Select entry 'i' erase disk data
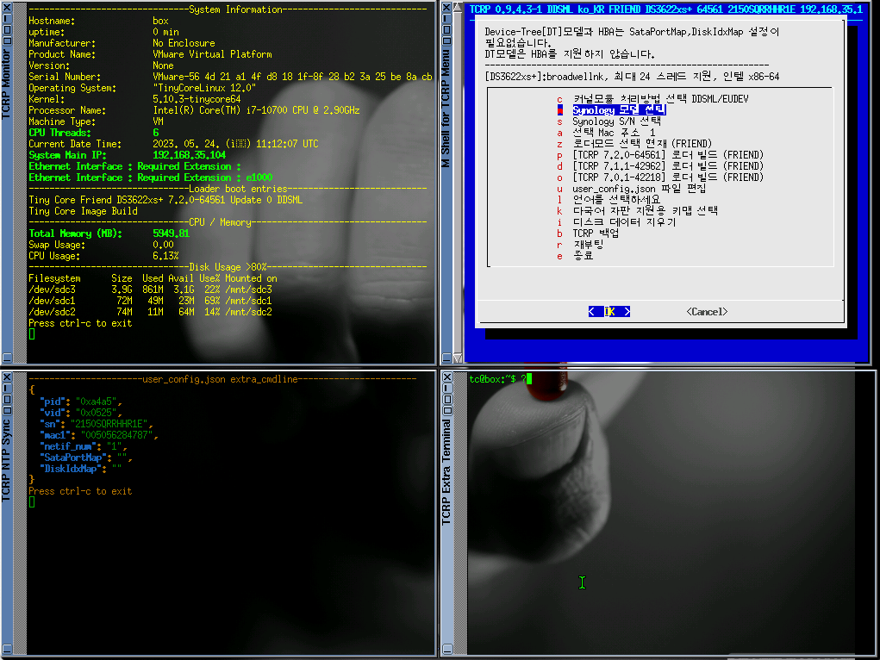Viewport: 880px width, 660px height. point(616,222)
